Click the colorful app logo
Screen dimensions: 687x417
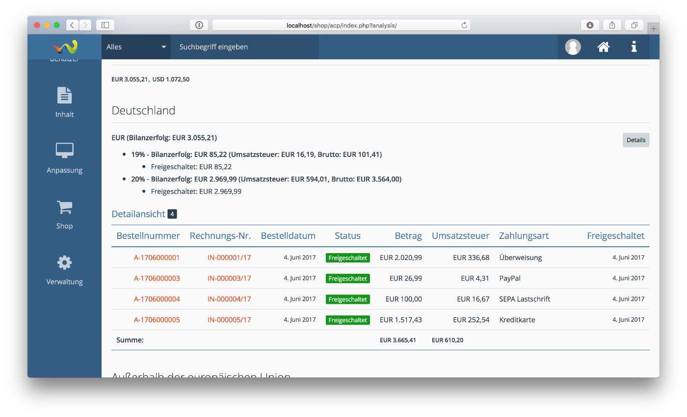[65, 47]
